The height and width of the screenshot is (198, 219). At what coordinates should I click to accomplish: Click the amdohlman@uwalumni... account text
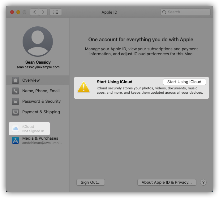tap(42, 143)
